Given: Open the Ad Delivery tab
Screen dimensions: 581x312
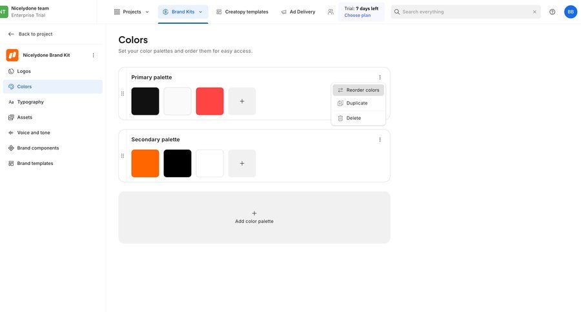Looking at the screenshot, I should pos(298,12).
